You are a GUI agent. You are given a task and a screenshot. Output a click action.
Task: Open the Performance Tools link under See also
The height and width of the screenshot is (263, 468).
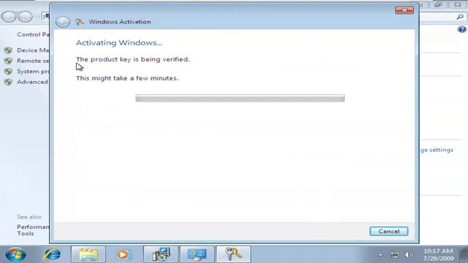33,230
